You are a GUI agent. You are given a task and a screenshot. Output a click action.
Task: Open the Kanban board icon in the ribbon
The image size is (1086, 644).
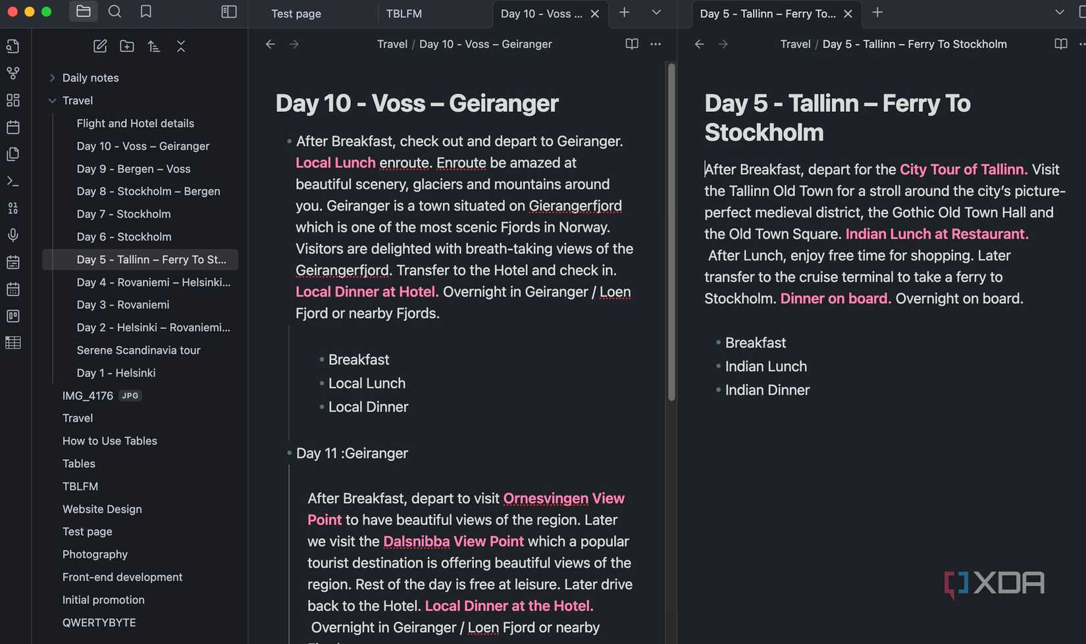pyautogui.click(x=13, y=316)
